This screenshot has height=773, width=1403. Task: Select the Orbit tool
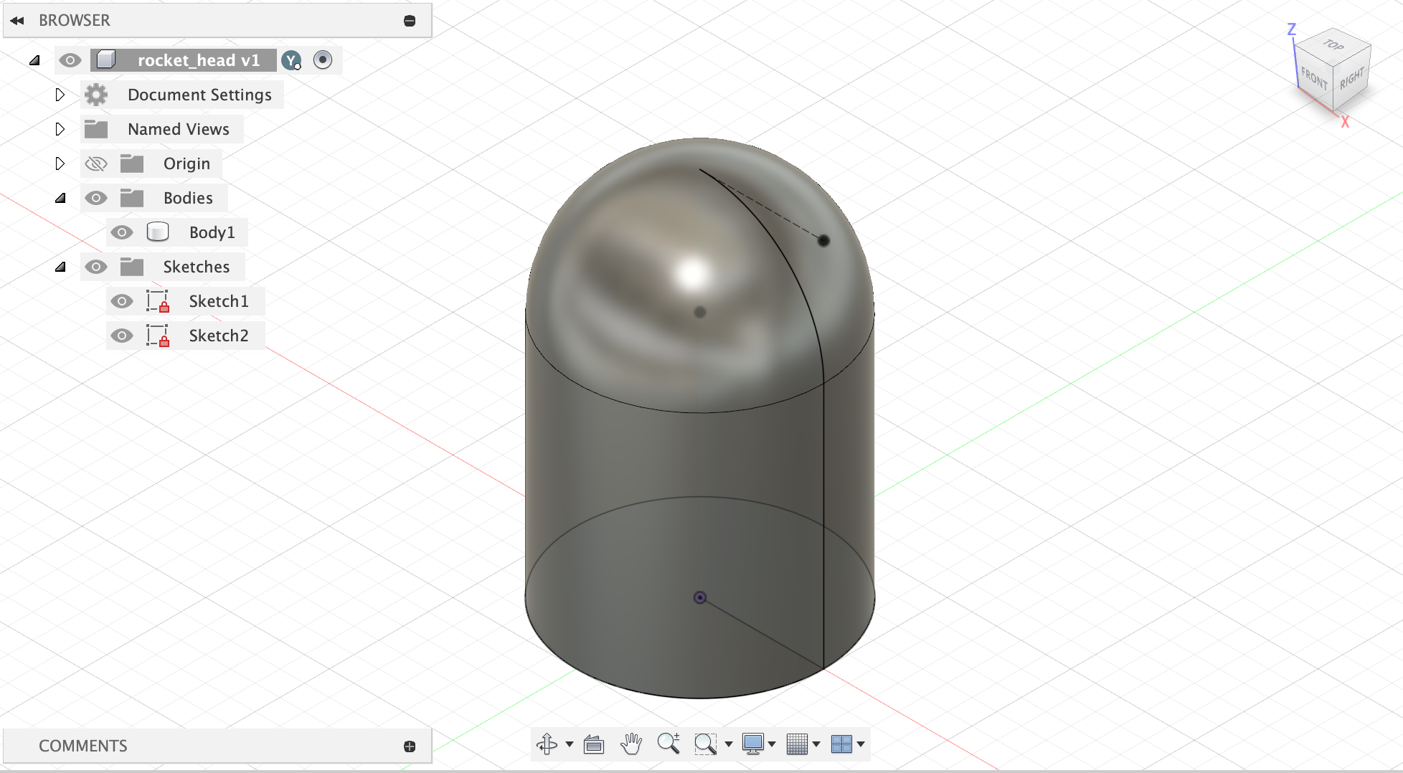coord(547,744)
